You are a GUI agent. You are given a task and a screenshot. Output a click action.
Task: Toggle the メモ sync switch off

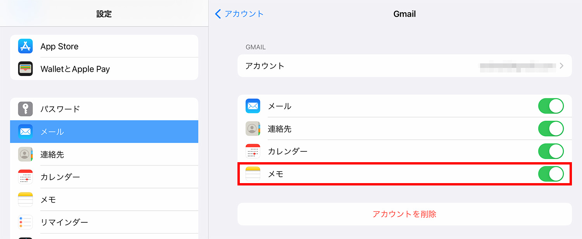pyautogui.click(x=551, y=174)
